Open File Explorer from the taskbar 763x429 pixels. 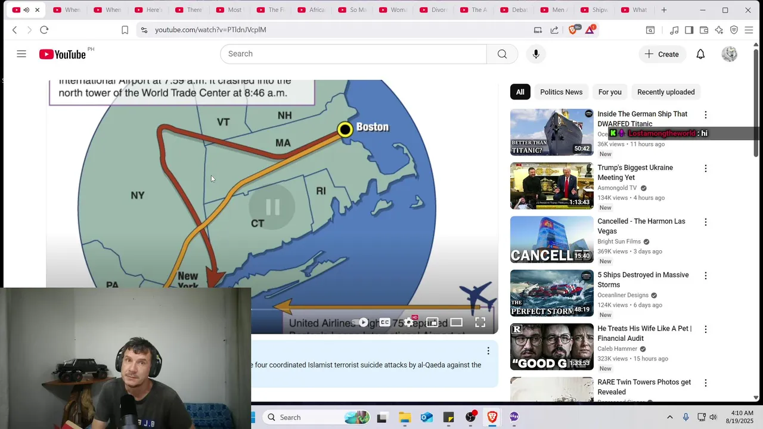pos(405,417)
